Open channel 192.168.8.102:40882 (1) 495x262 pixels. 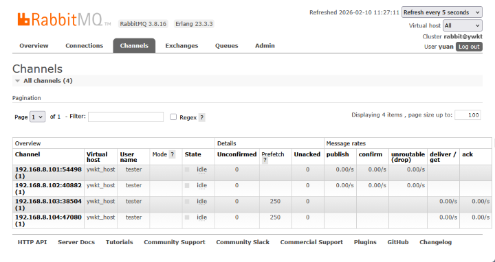pos(48,189)
